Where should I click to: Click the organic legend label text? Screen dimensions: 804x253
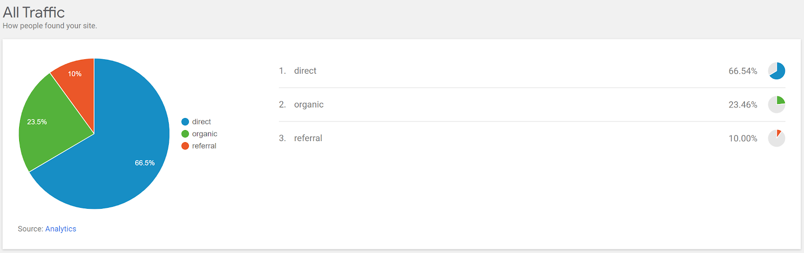[x=205, y=134]
